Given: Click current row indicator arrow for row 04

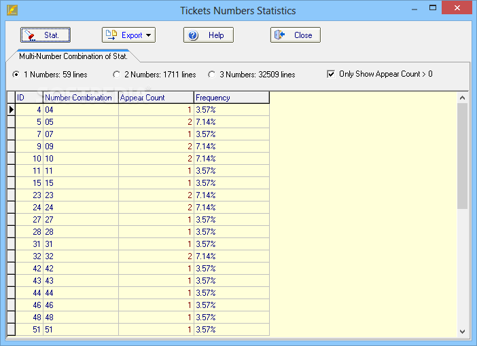Looking at the screenshot, I should [x=12, y=110].
